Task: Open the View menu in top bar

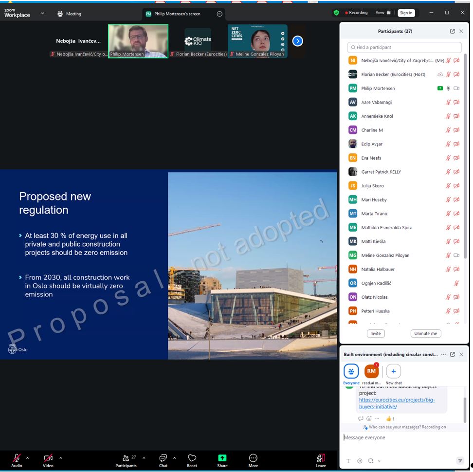Action: [382, 13]
